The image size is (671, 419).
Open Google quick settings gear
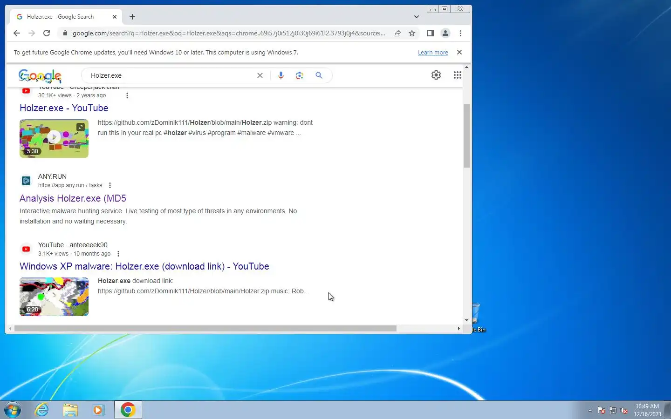coord(436,75)
